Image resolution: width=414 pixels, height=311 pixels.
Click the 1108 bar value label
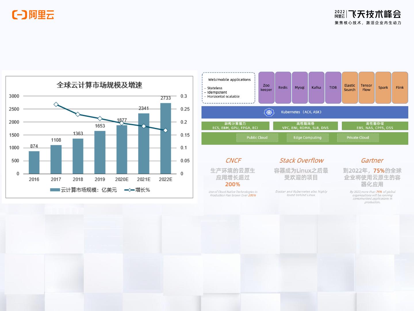tap(56, 140)
